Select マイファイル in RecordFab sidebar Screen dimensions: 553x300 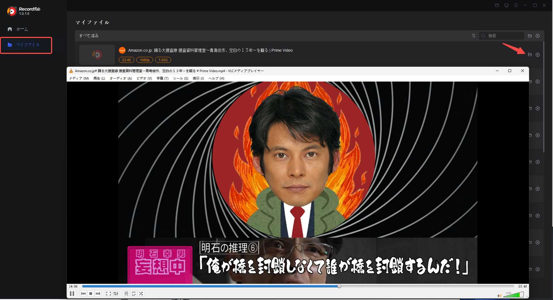tap(26, 45)
